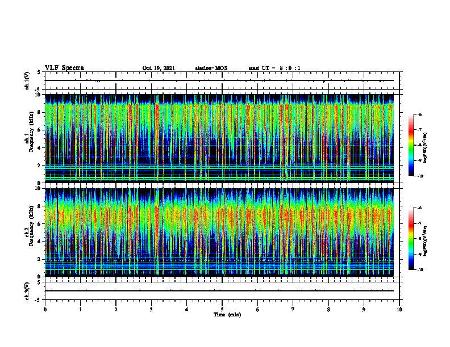Click the ch.3 voltage waveform trace panel
Image resolution: width=450 pixels, height=347 pixels.
point(222,291)
